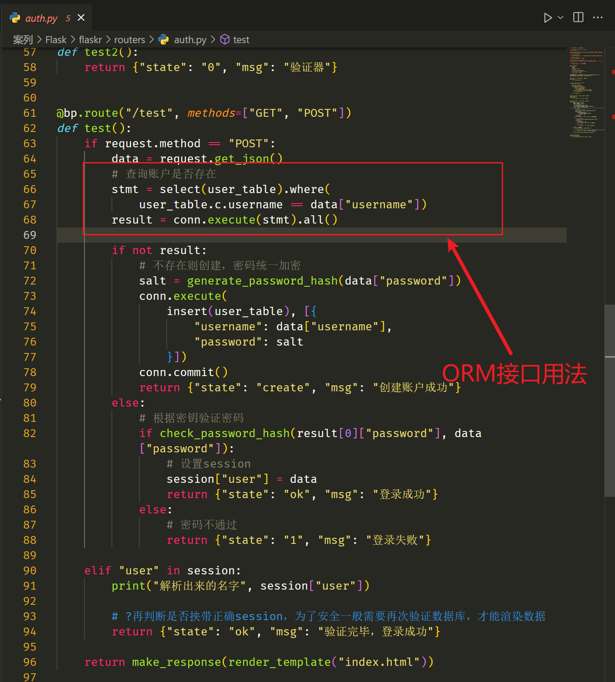Click the 案列 breadcrumb

tap(23, 40)
